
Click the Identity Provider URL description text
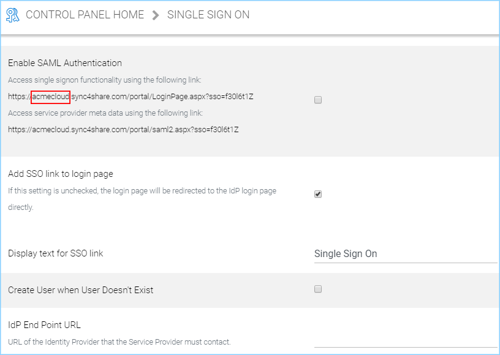click(119, 342)
